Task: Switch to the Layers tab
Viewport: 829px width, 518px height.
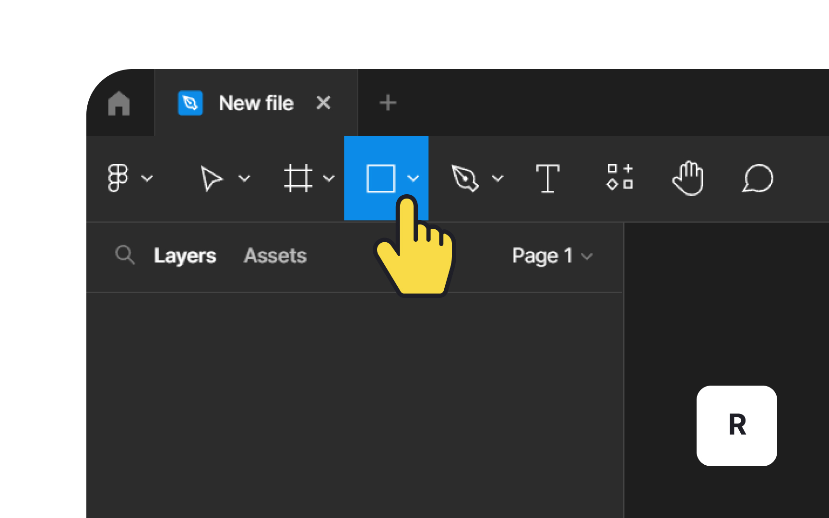Action: click(x=185, y=256)
